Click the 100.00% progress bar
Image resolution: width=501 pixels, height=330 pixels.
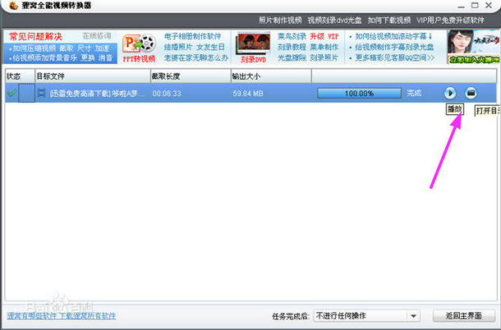(x=359, y=94)
